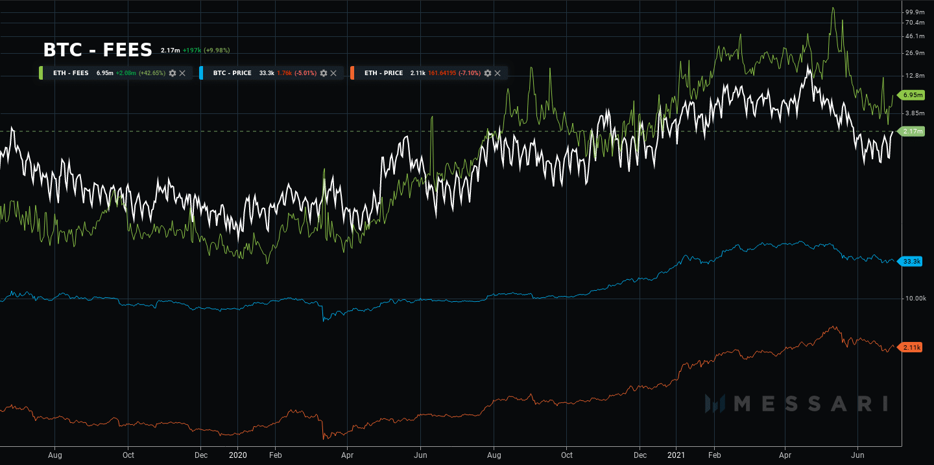
Task: Remove the ETH - FEES series
Action: pyautogui.click(x=182, y=73)
